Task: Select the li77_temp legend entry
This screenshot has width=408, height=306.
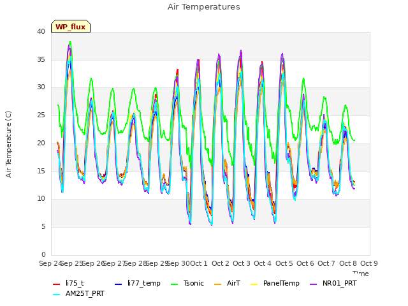Action: pos(138,283)
